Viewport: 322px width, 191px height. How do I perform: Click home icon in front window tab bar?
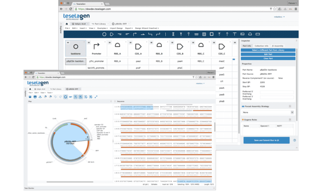(30, 89)
